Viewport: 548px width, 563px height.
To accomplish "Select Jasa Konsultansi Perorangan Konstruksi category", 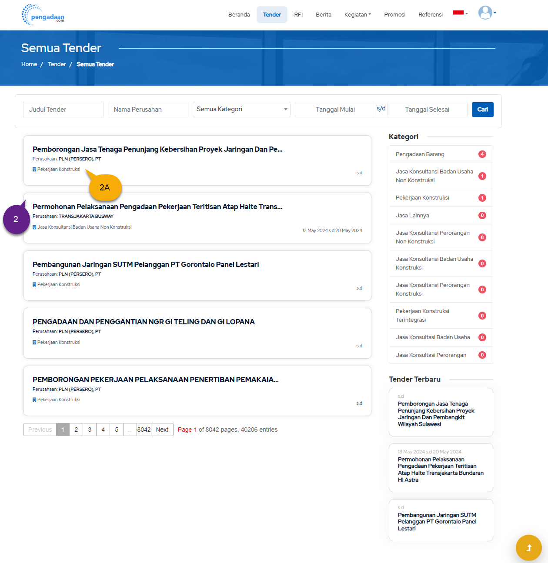I will (441, 290).
